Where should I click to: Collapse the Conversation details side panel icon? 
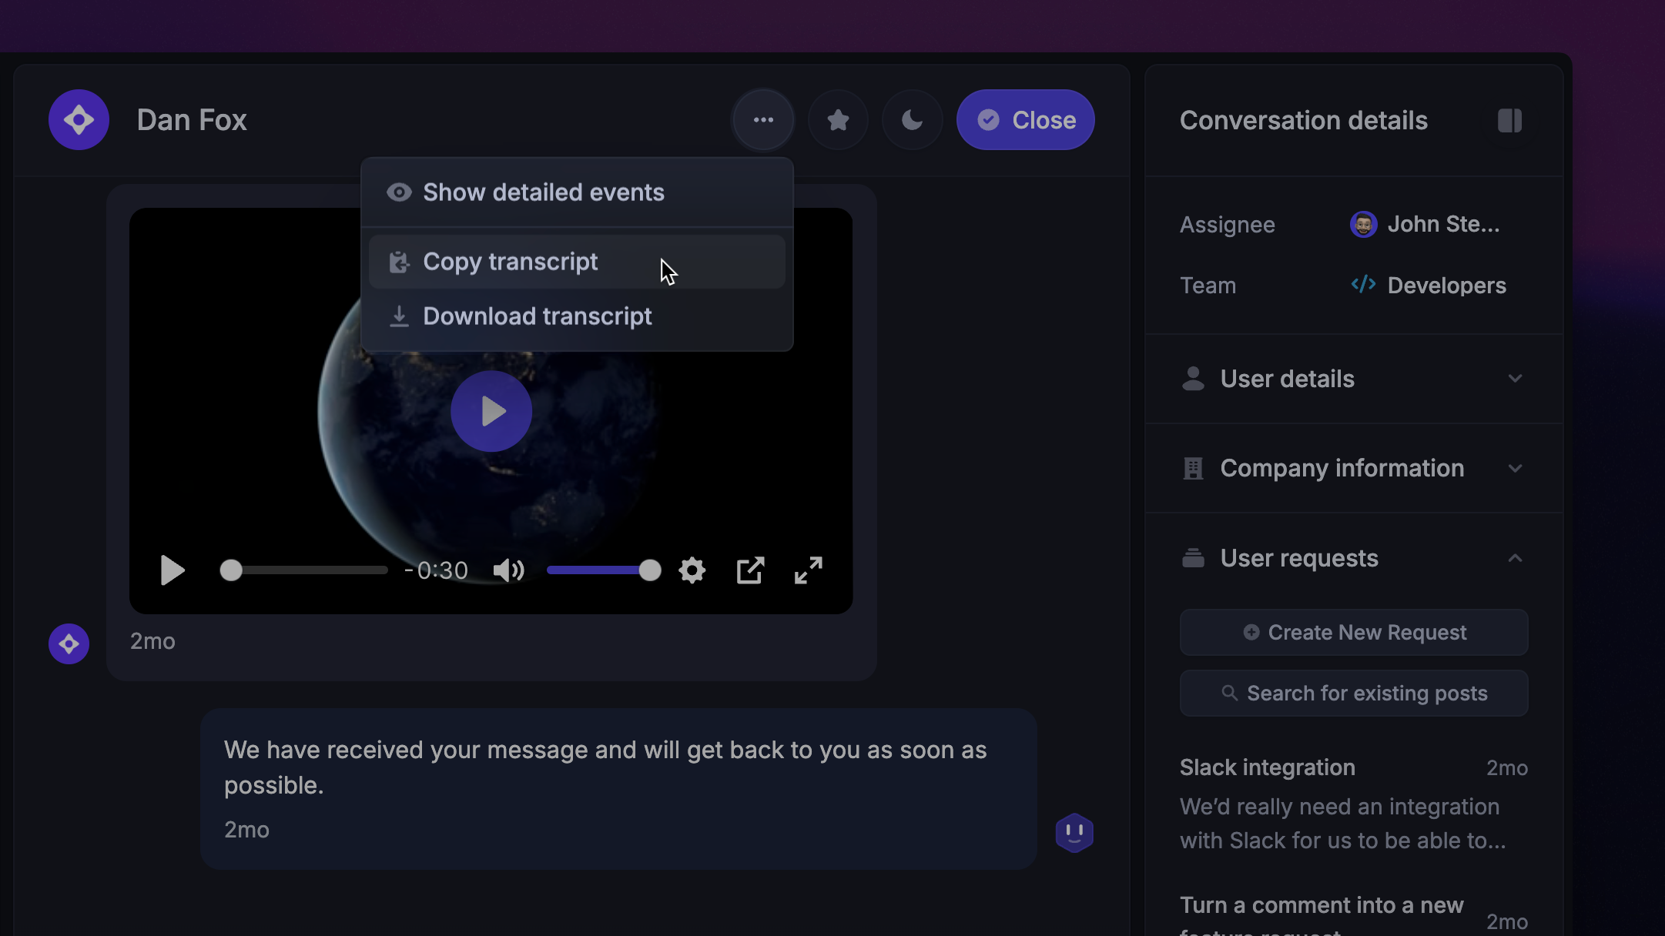tap(1509, 120)
